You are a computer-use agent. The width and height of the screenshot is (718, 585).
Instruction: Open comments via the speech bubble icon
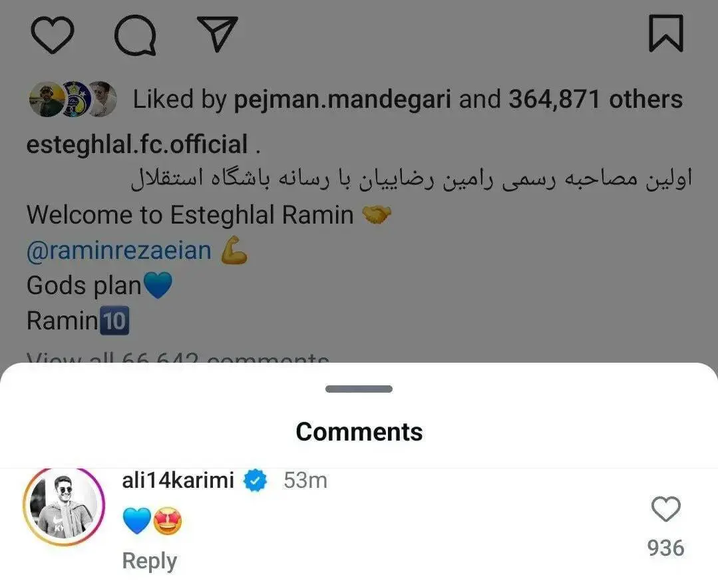pyautogui.click(x=135, y=35)
